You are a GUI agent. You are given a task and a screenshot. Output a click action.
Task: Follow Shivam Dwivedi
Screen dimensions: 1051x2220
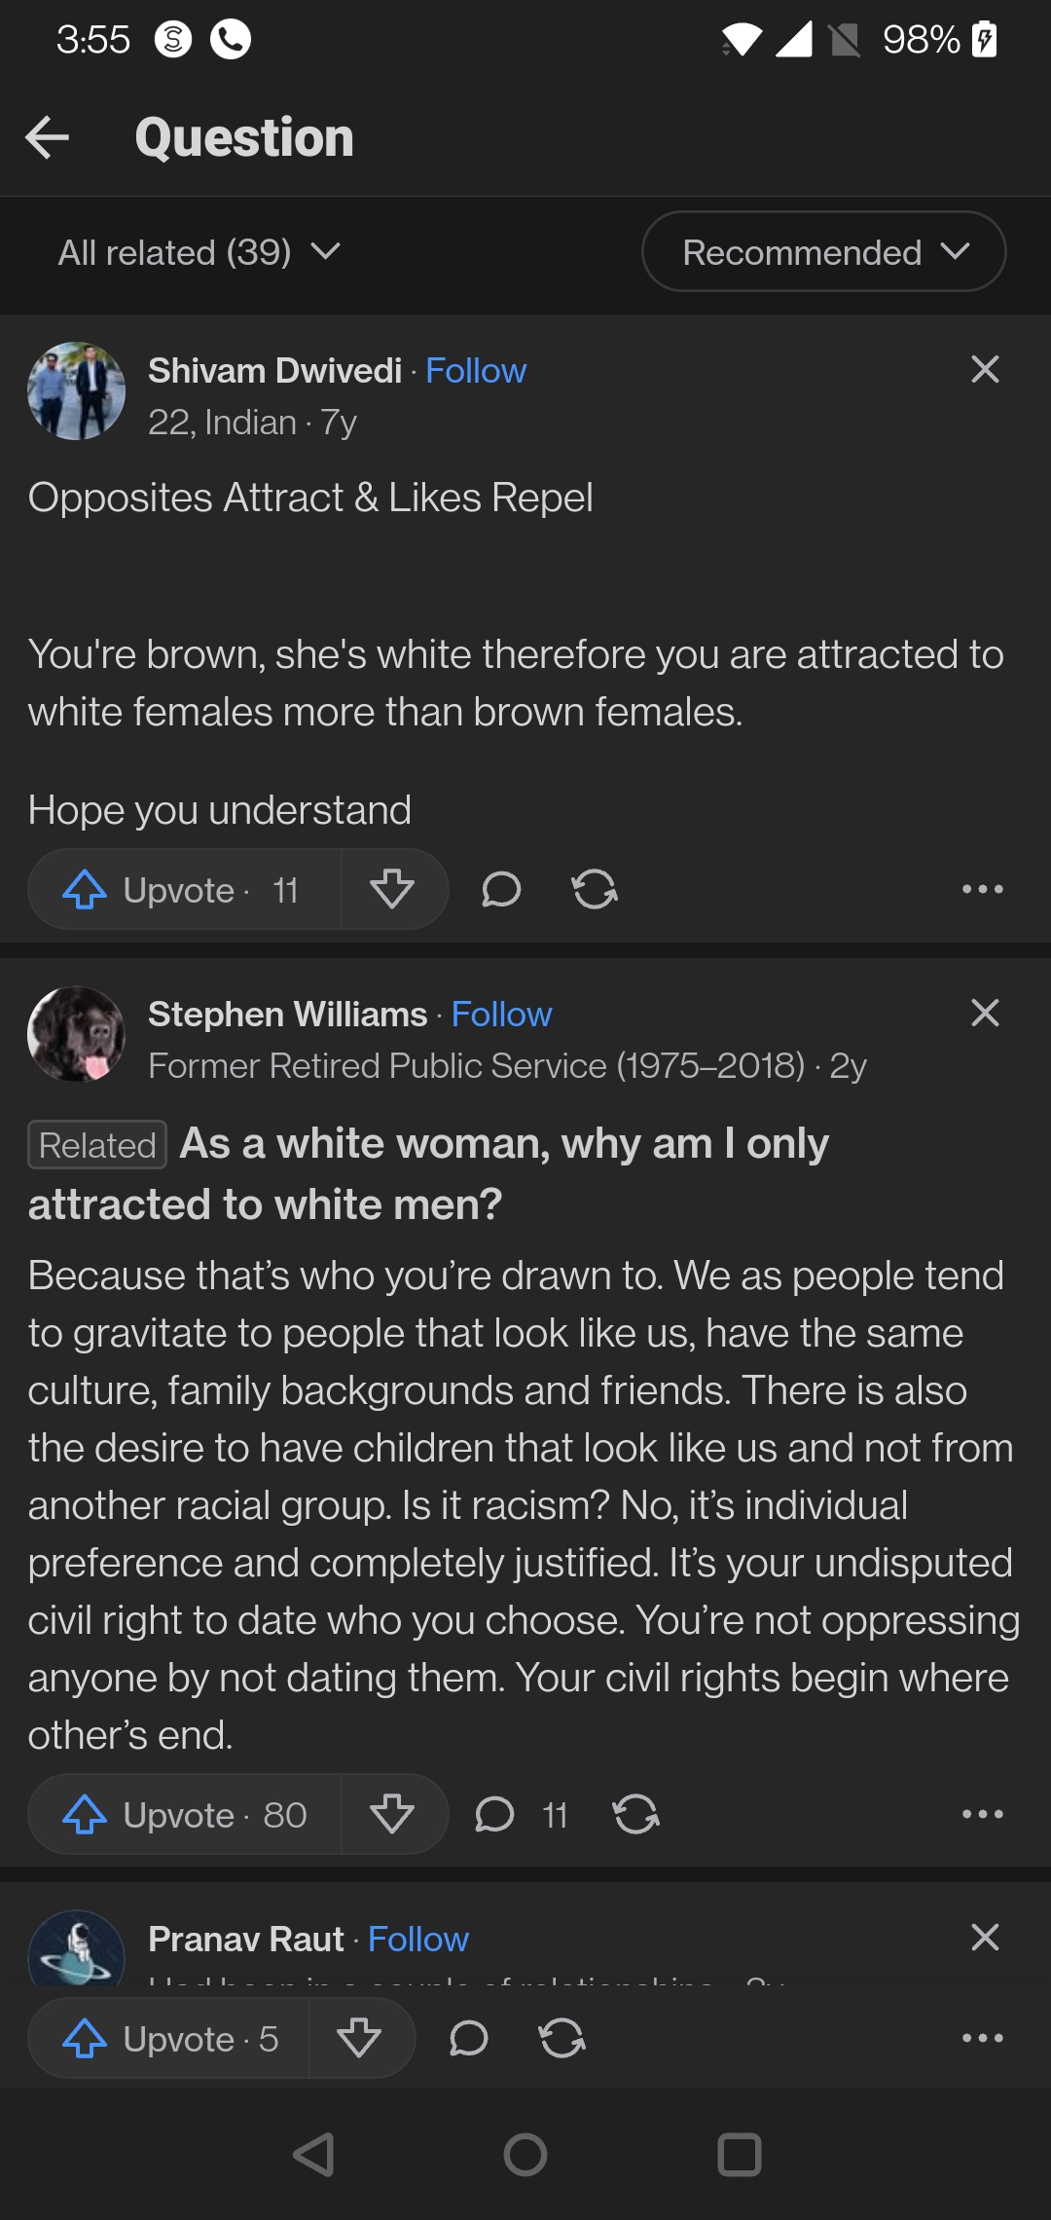[476, 371]
